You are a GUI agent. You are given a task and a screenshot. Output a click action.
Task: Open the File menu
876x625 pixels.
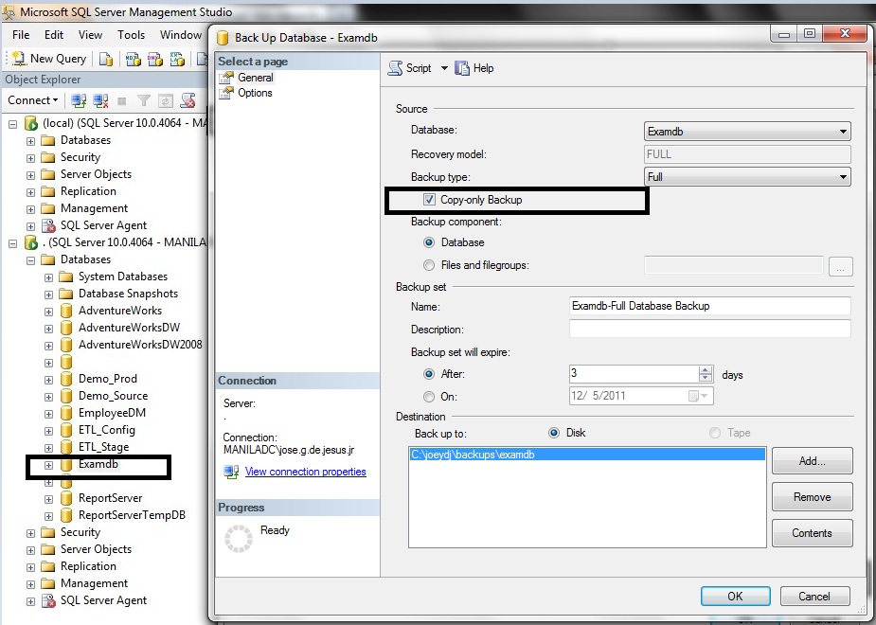pyautogui.click(x=21, y=35)
